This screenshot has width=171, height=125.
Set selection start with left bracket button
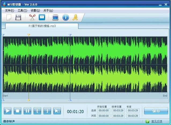[37, 111]
